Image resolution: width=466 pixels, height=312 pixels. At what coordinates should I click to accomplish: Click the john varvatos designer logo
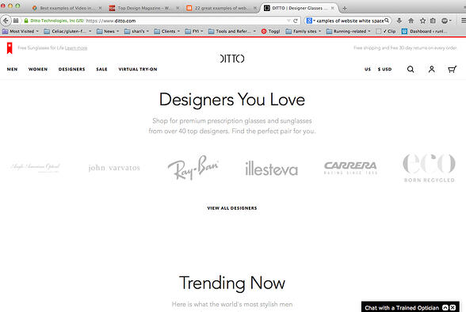coord(114,168)
